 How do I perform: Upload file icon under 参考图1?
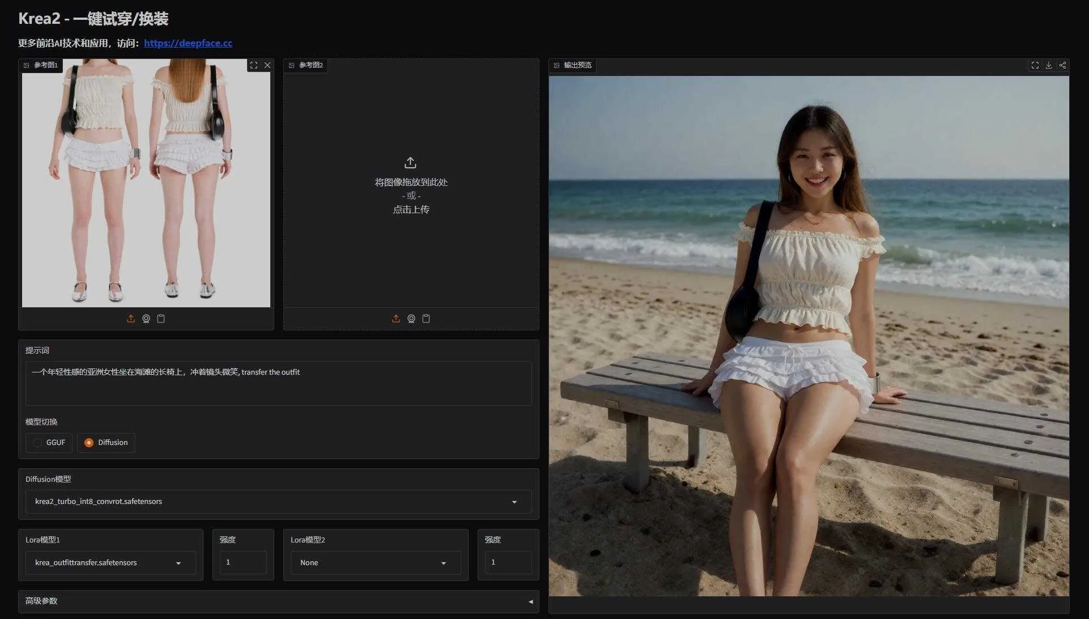click(131, 319)
